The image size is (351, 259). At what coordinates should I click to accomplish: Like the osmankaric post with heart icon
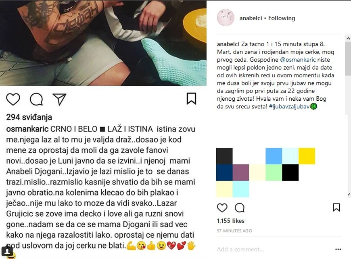[13, 99]
